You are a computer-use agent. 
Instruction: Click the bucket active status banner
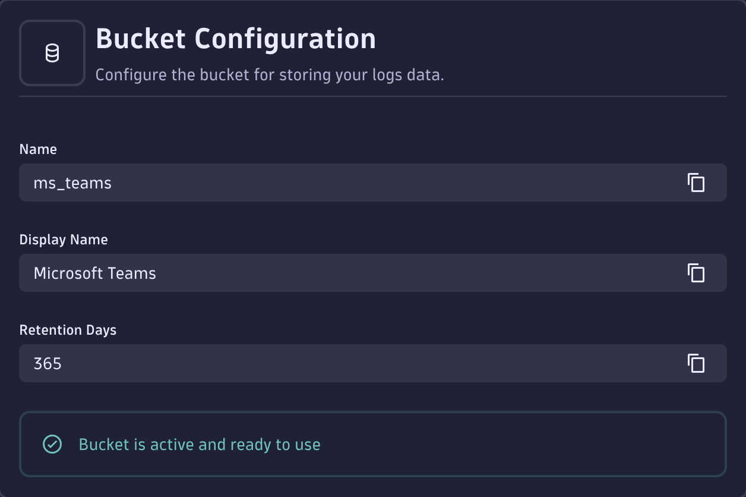click(x=373, y=444)
